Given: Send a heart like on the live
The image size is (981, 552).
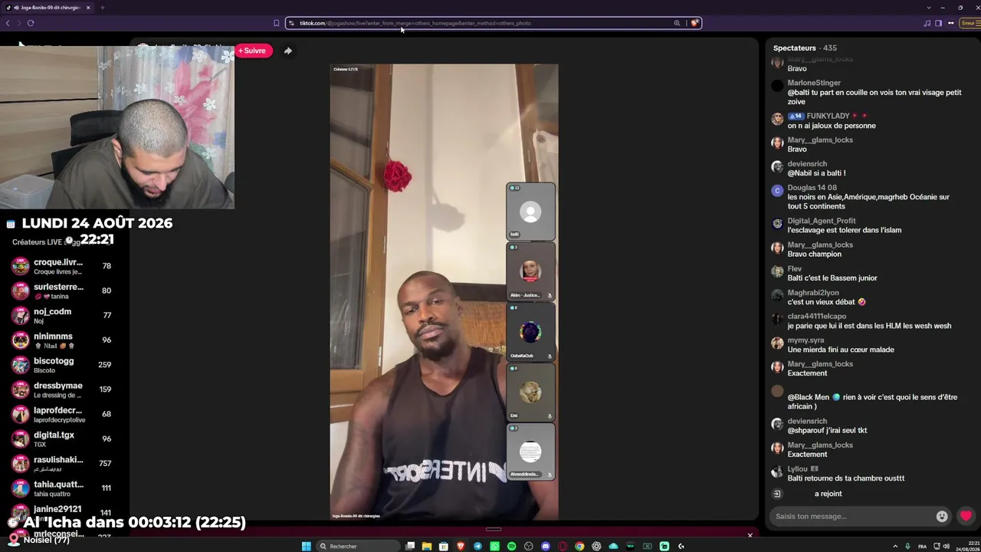Looking at the screenshot, I should (966, 516).
